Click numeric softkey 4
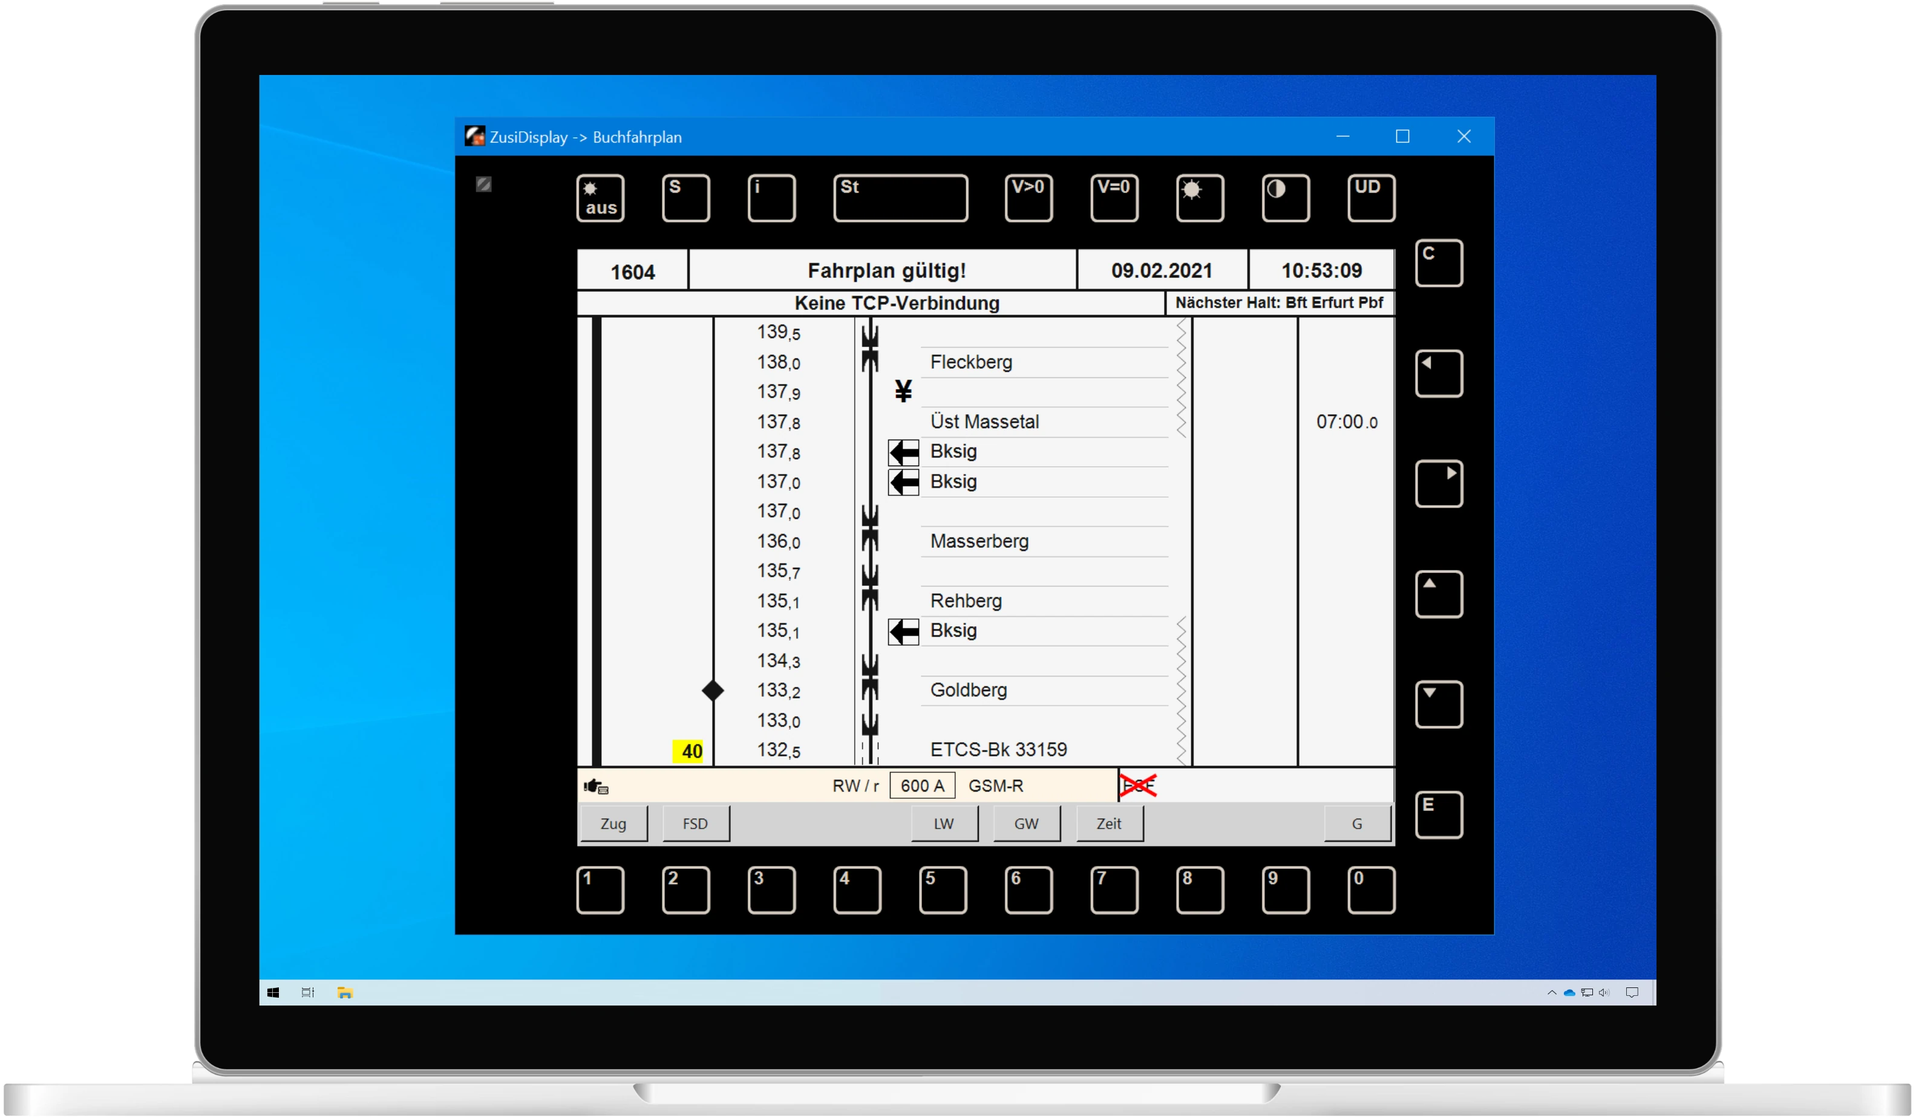This screenshot has width=1916, height=1118. coord(857,889)
